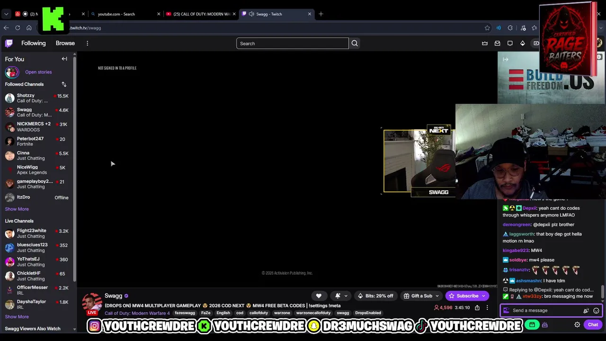Go back in the browser
606x341 pixels.
click(6, 28)
